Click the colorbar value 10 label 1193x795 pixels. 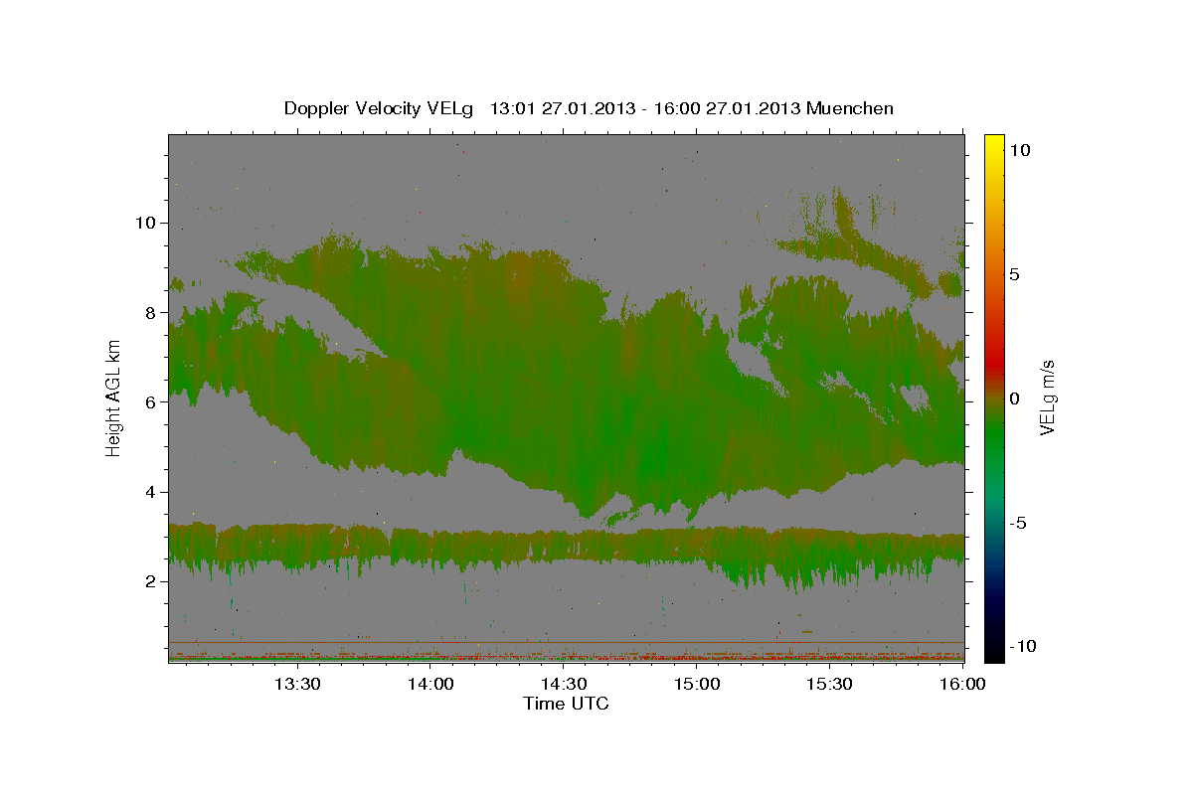point(1019,149)
